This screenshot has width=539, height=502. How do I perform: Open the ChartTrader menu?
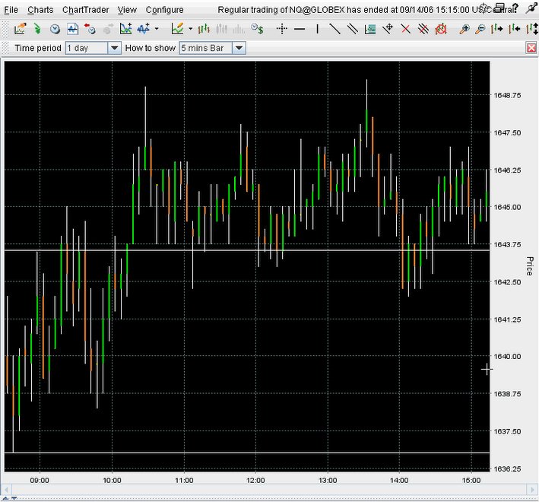coord(85,10)
